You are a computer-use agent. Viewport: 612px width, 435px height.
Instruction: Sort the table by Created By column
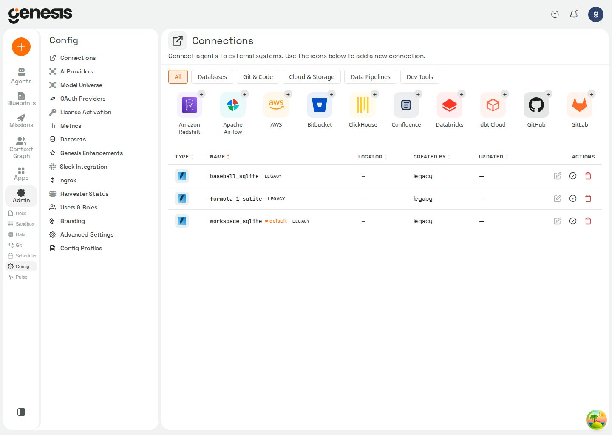(431, 157)
